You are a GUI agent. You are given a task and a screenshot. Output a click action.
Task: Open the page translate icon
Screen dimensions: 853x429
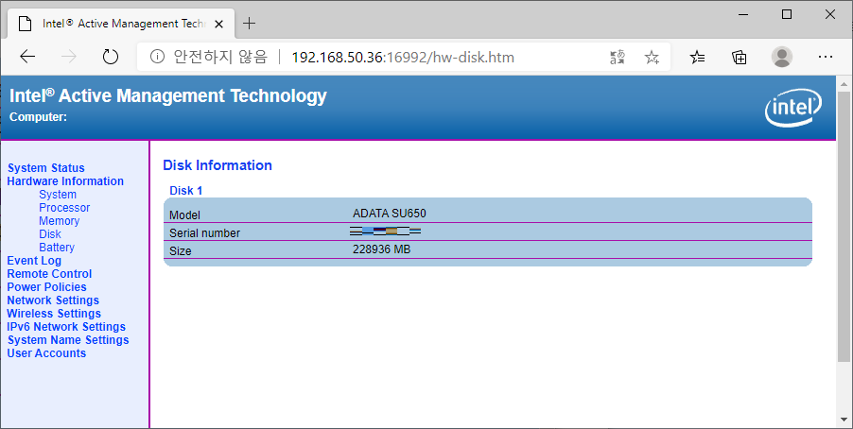618,57
